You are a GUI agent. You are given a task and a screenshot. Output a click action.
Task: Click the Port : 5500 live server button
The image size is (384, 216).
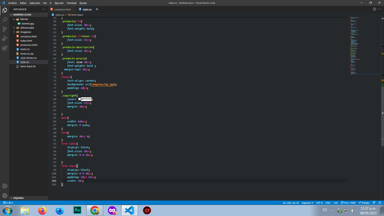pyautogui.click(x=348, y=202)
